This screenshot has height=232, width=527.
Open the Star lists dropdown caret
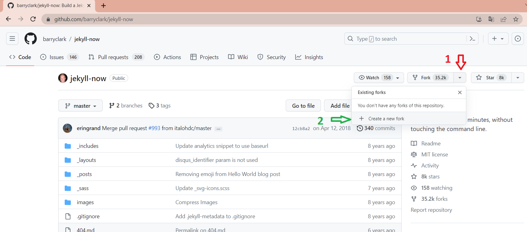pyautogui.click(x=518, y=78)
